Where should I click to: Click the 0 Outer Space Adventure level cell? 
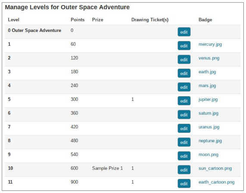pos(34,30)
